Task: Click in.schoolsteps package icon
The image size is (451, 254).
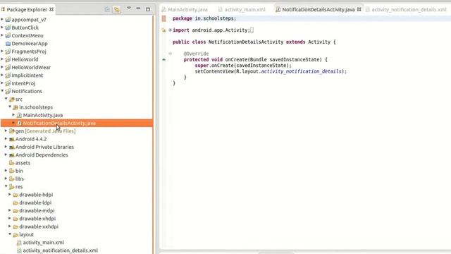Action: [16, 107]
